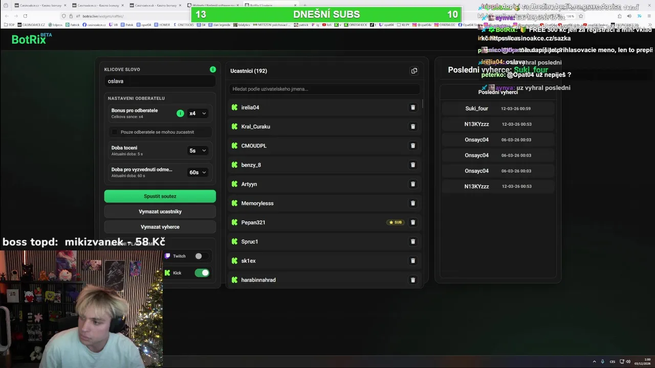Image resolution: width=655 pixels, height=368 pixels.
Task: Click the BotRix BETA logo
Action: point(31,39)
